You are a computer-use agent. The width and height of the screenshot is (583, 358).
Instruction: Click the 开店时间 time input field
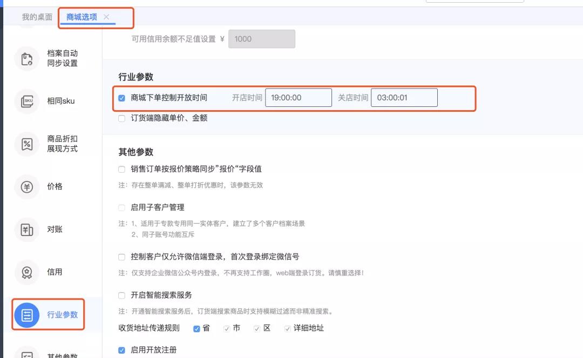(x=299, y=97)
